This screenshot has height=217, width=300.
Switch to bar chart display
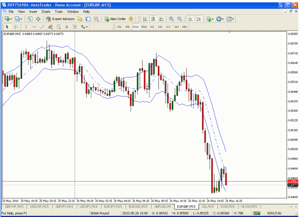[x=145, y=19]
